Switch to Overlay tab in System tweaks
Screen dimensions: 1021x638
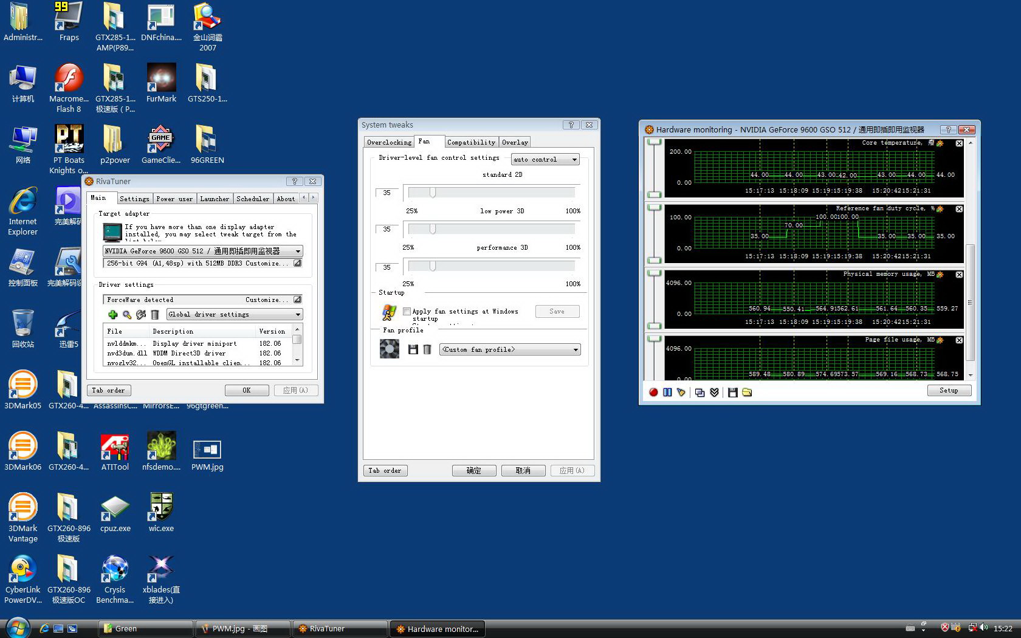tap(515, 142)
